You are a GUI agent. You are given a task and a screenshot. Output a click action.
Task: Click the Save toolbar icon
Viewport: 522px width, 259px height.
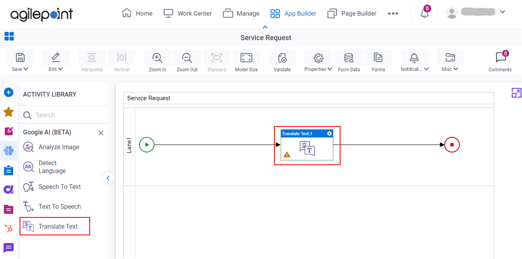[20, 58]
